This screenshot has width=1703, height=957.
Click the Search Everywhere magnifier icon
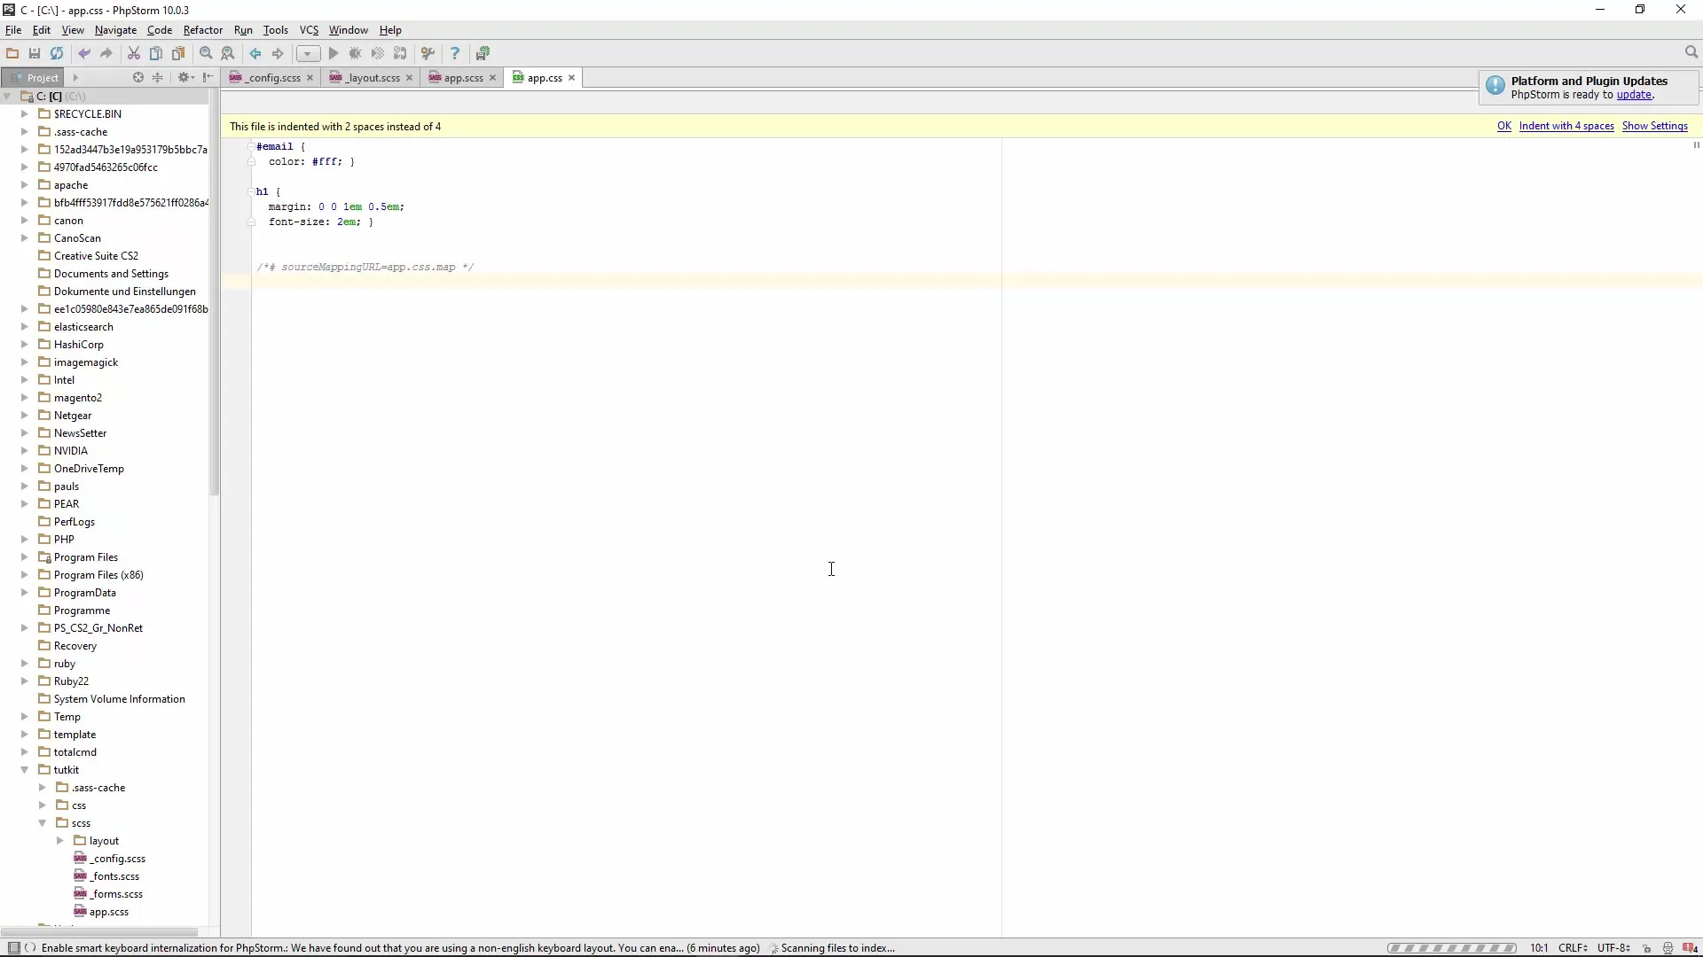click(1691, 52)
